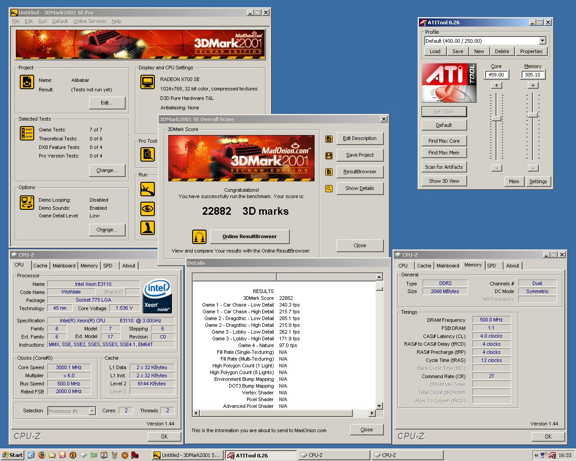Click the Details vertical scrollbar down arrow
576x461 pixels.
pyautogui.click(x=379, y=406)
